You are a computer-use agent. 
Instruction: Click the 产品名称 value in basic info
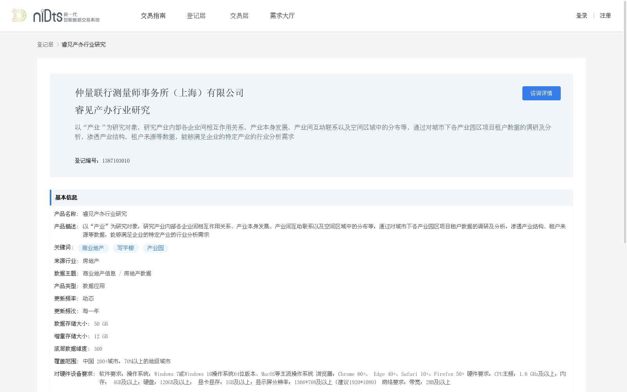(105, 214)
